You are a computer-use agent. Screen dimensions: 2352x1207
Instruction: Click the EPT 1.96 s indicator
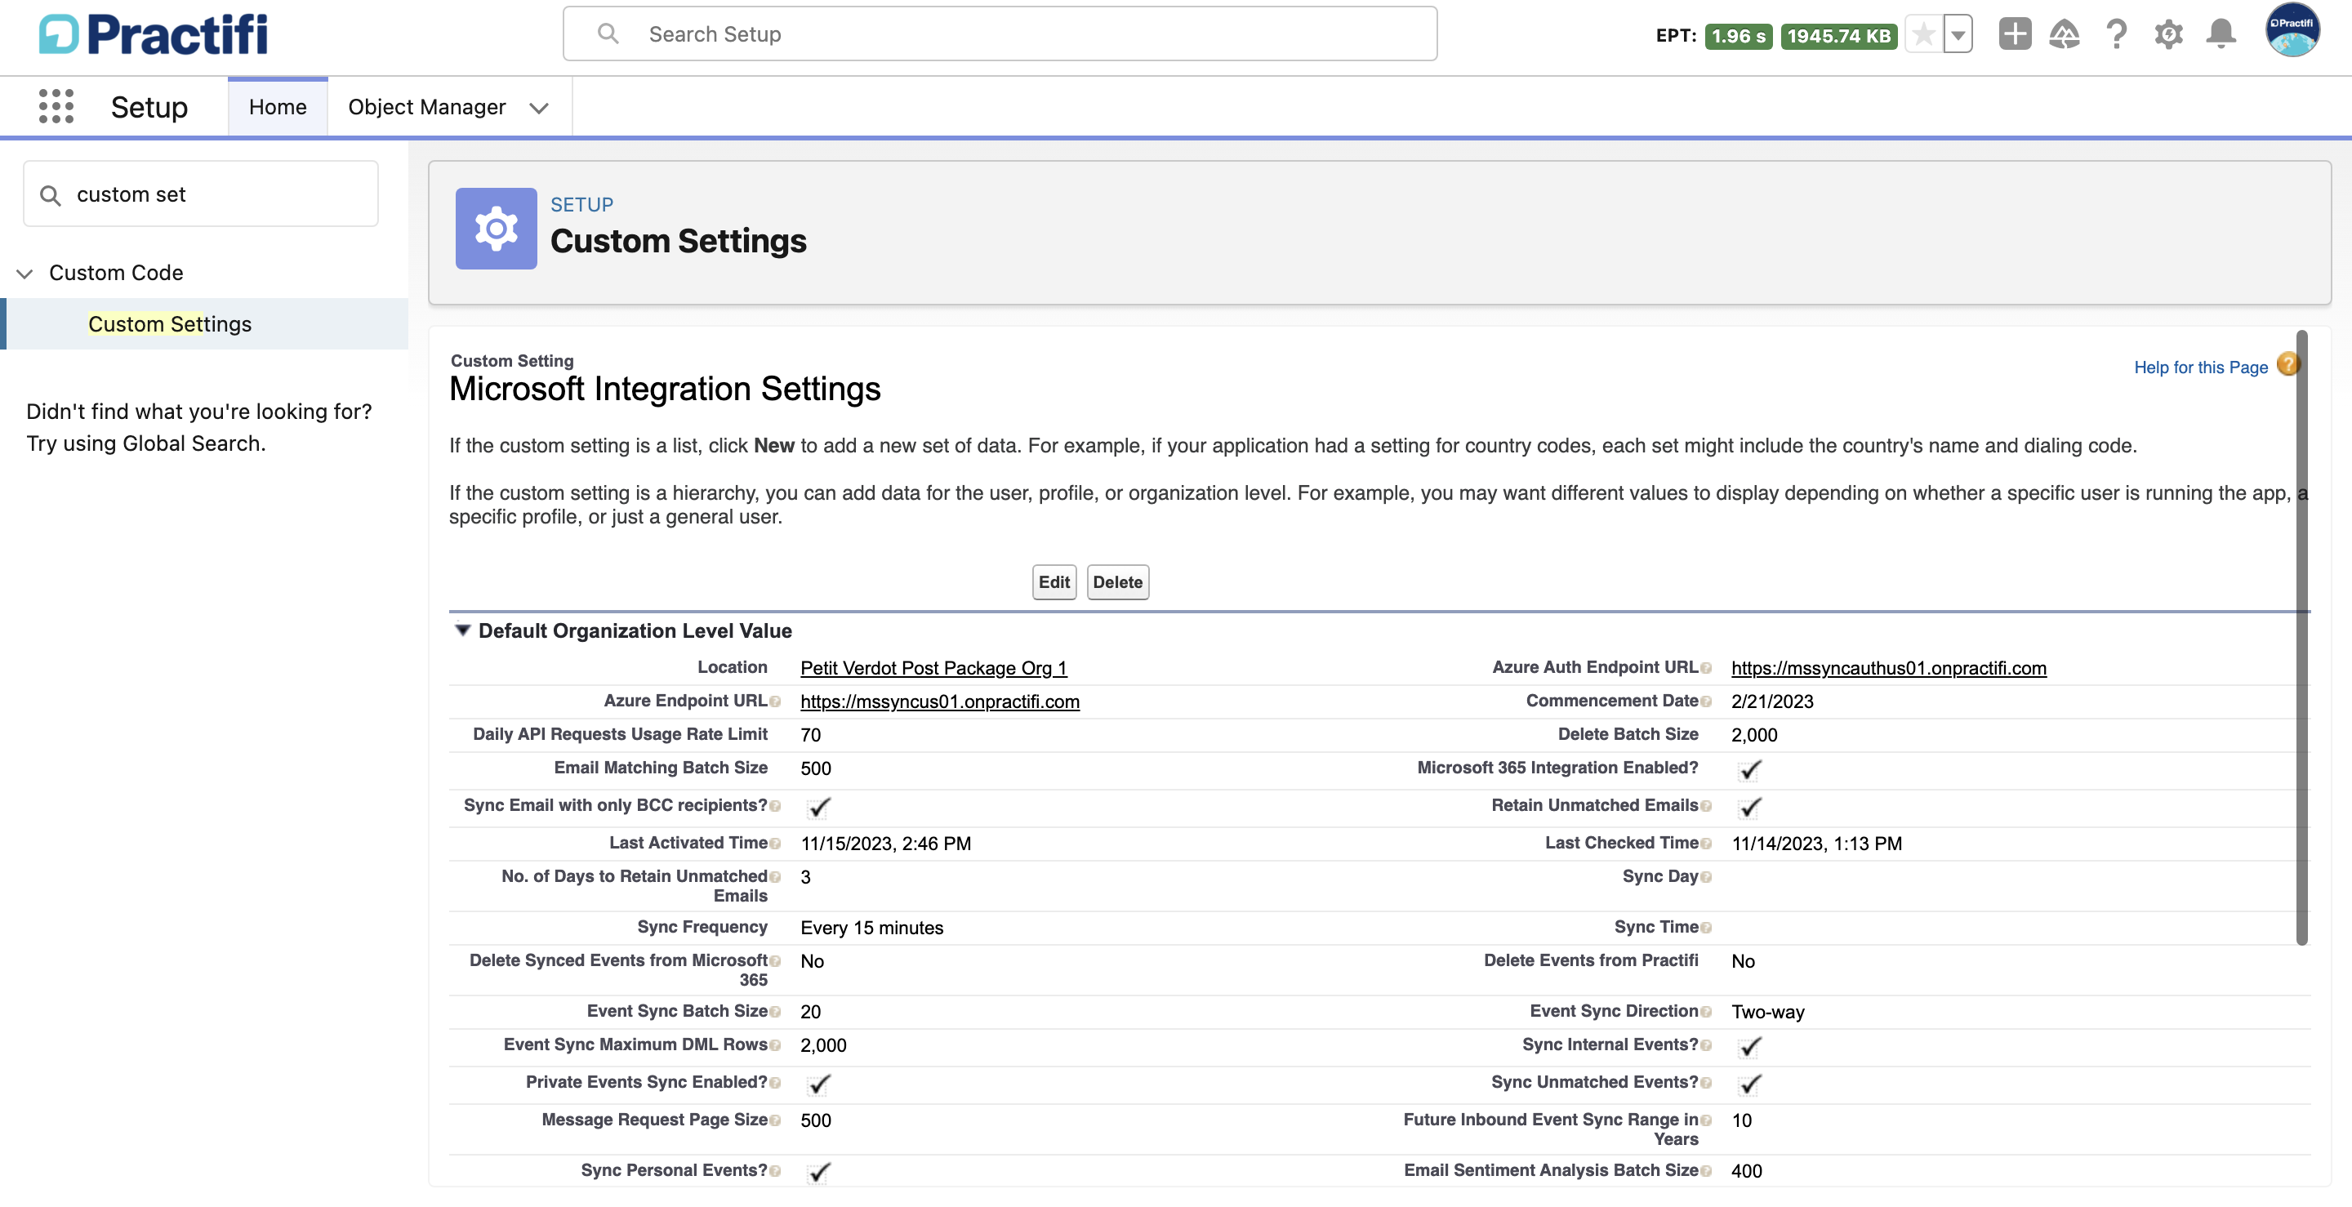tap(1739, 36)
